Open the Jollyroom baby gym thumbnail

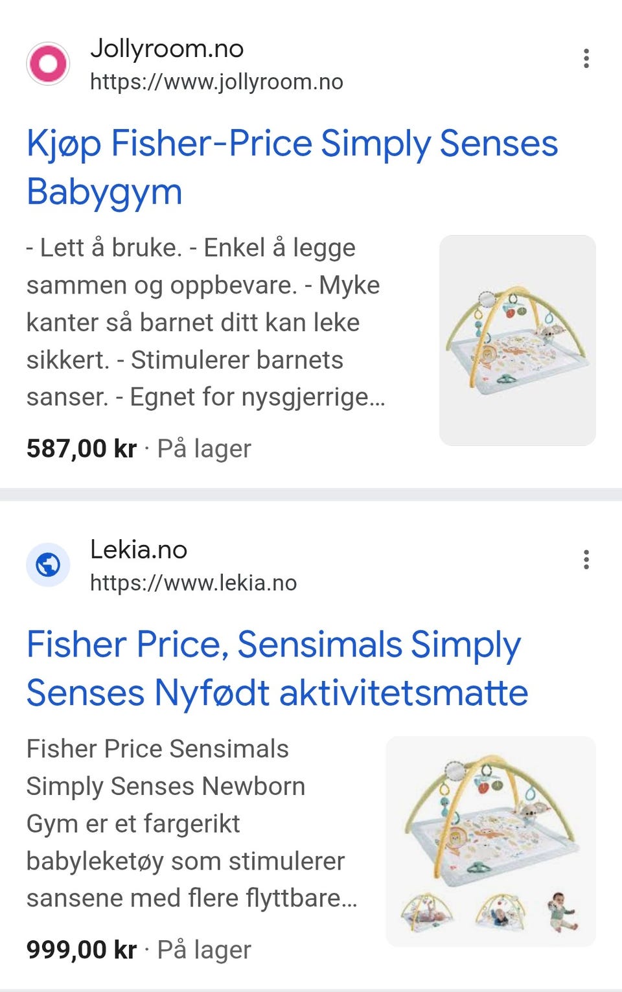[517, 340]
